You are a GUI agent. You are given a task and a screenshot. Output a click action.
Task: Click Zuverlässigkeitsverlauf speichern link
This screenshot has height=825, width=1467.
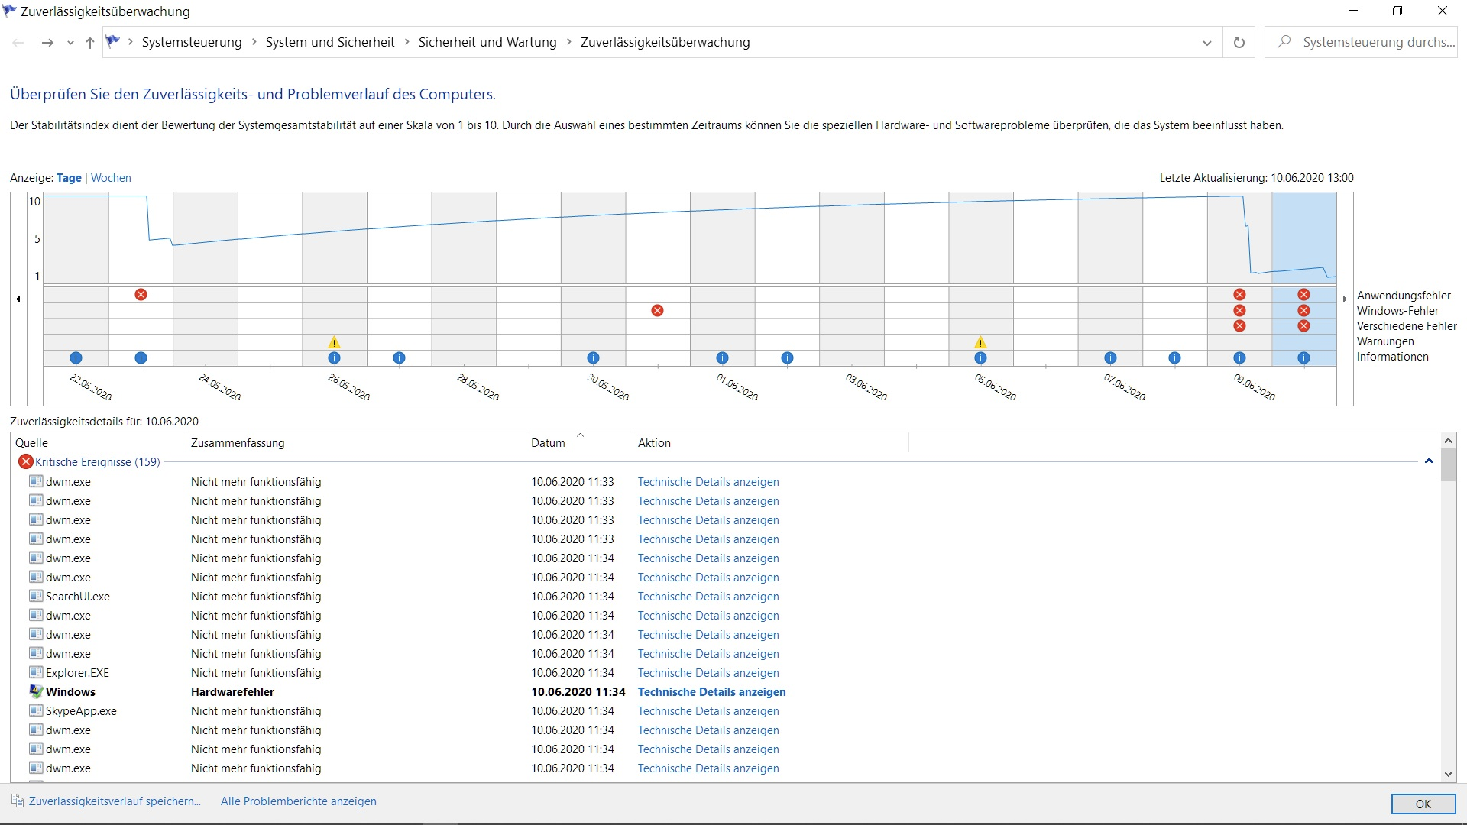pos(115,801)
